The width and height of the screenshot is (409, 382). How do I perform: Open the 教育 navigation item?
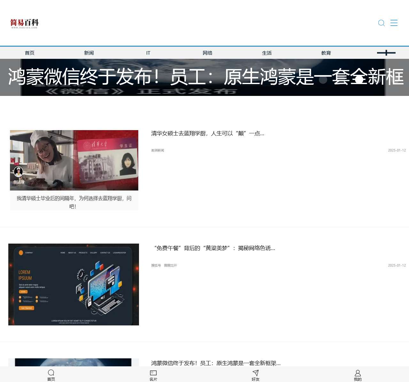(326, 53)
